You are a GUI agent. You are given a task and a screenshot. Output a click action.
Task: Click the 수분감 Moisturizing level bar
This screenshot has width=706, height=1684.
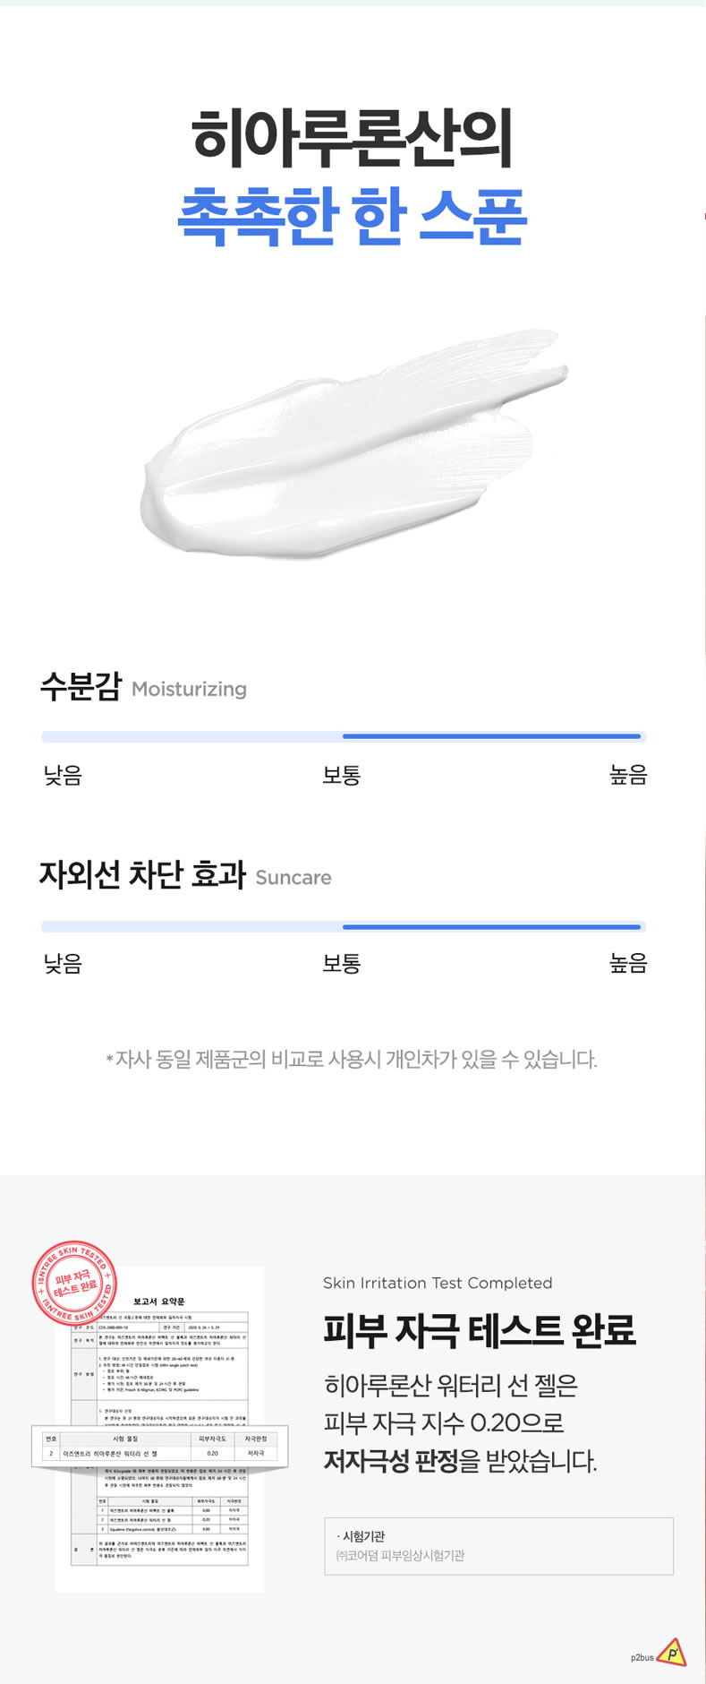tap(344, 736)
